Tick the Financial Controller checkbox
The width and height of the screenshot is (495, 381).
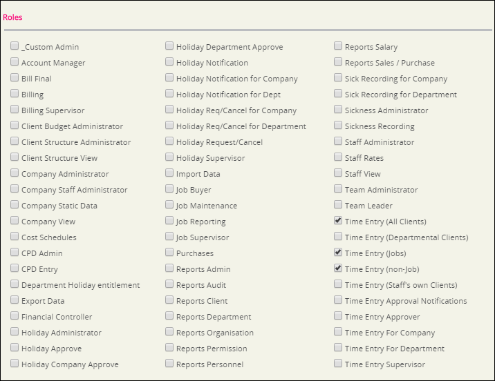point(15,317)
